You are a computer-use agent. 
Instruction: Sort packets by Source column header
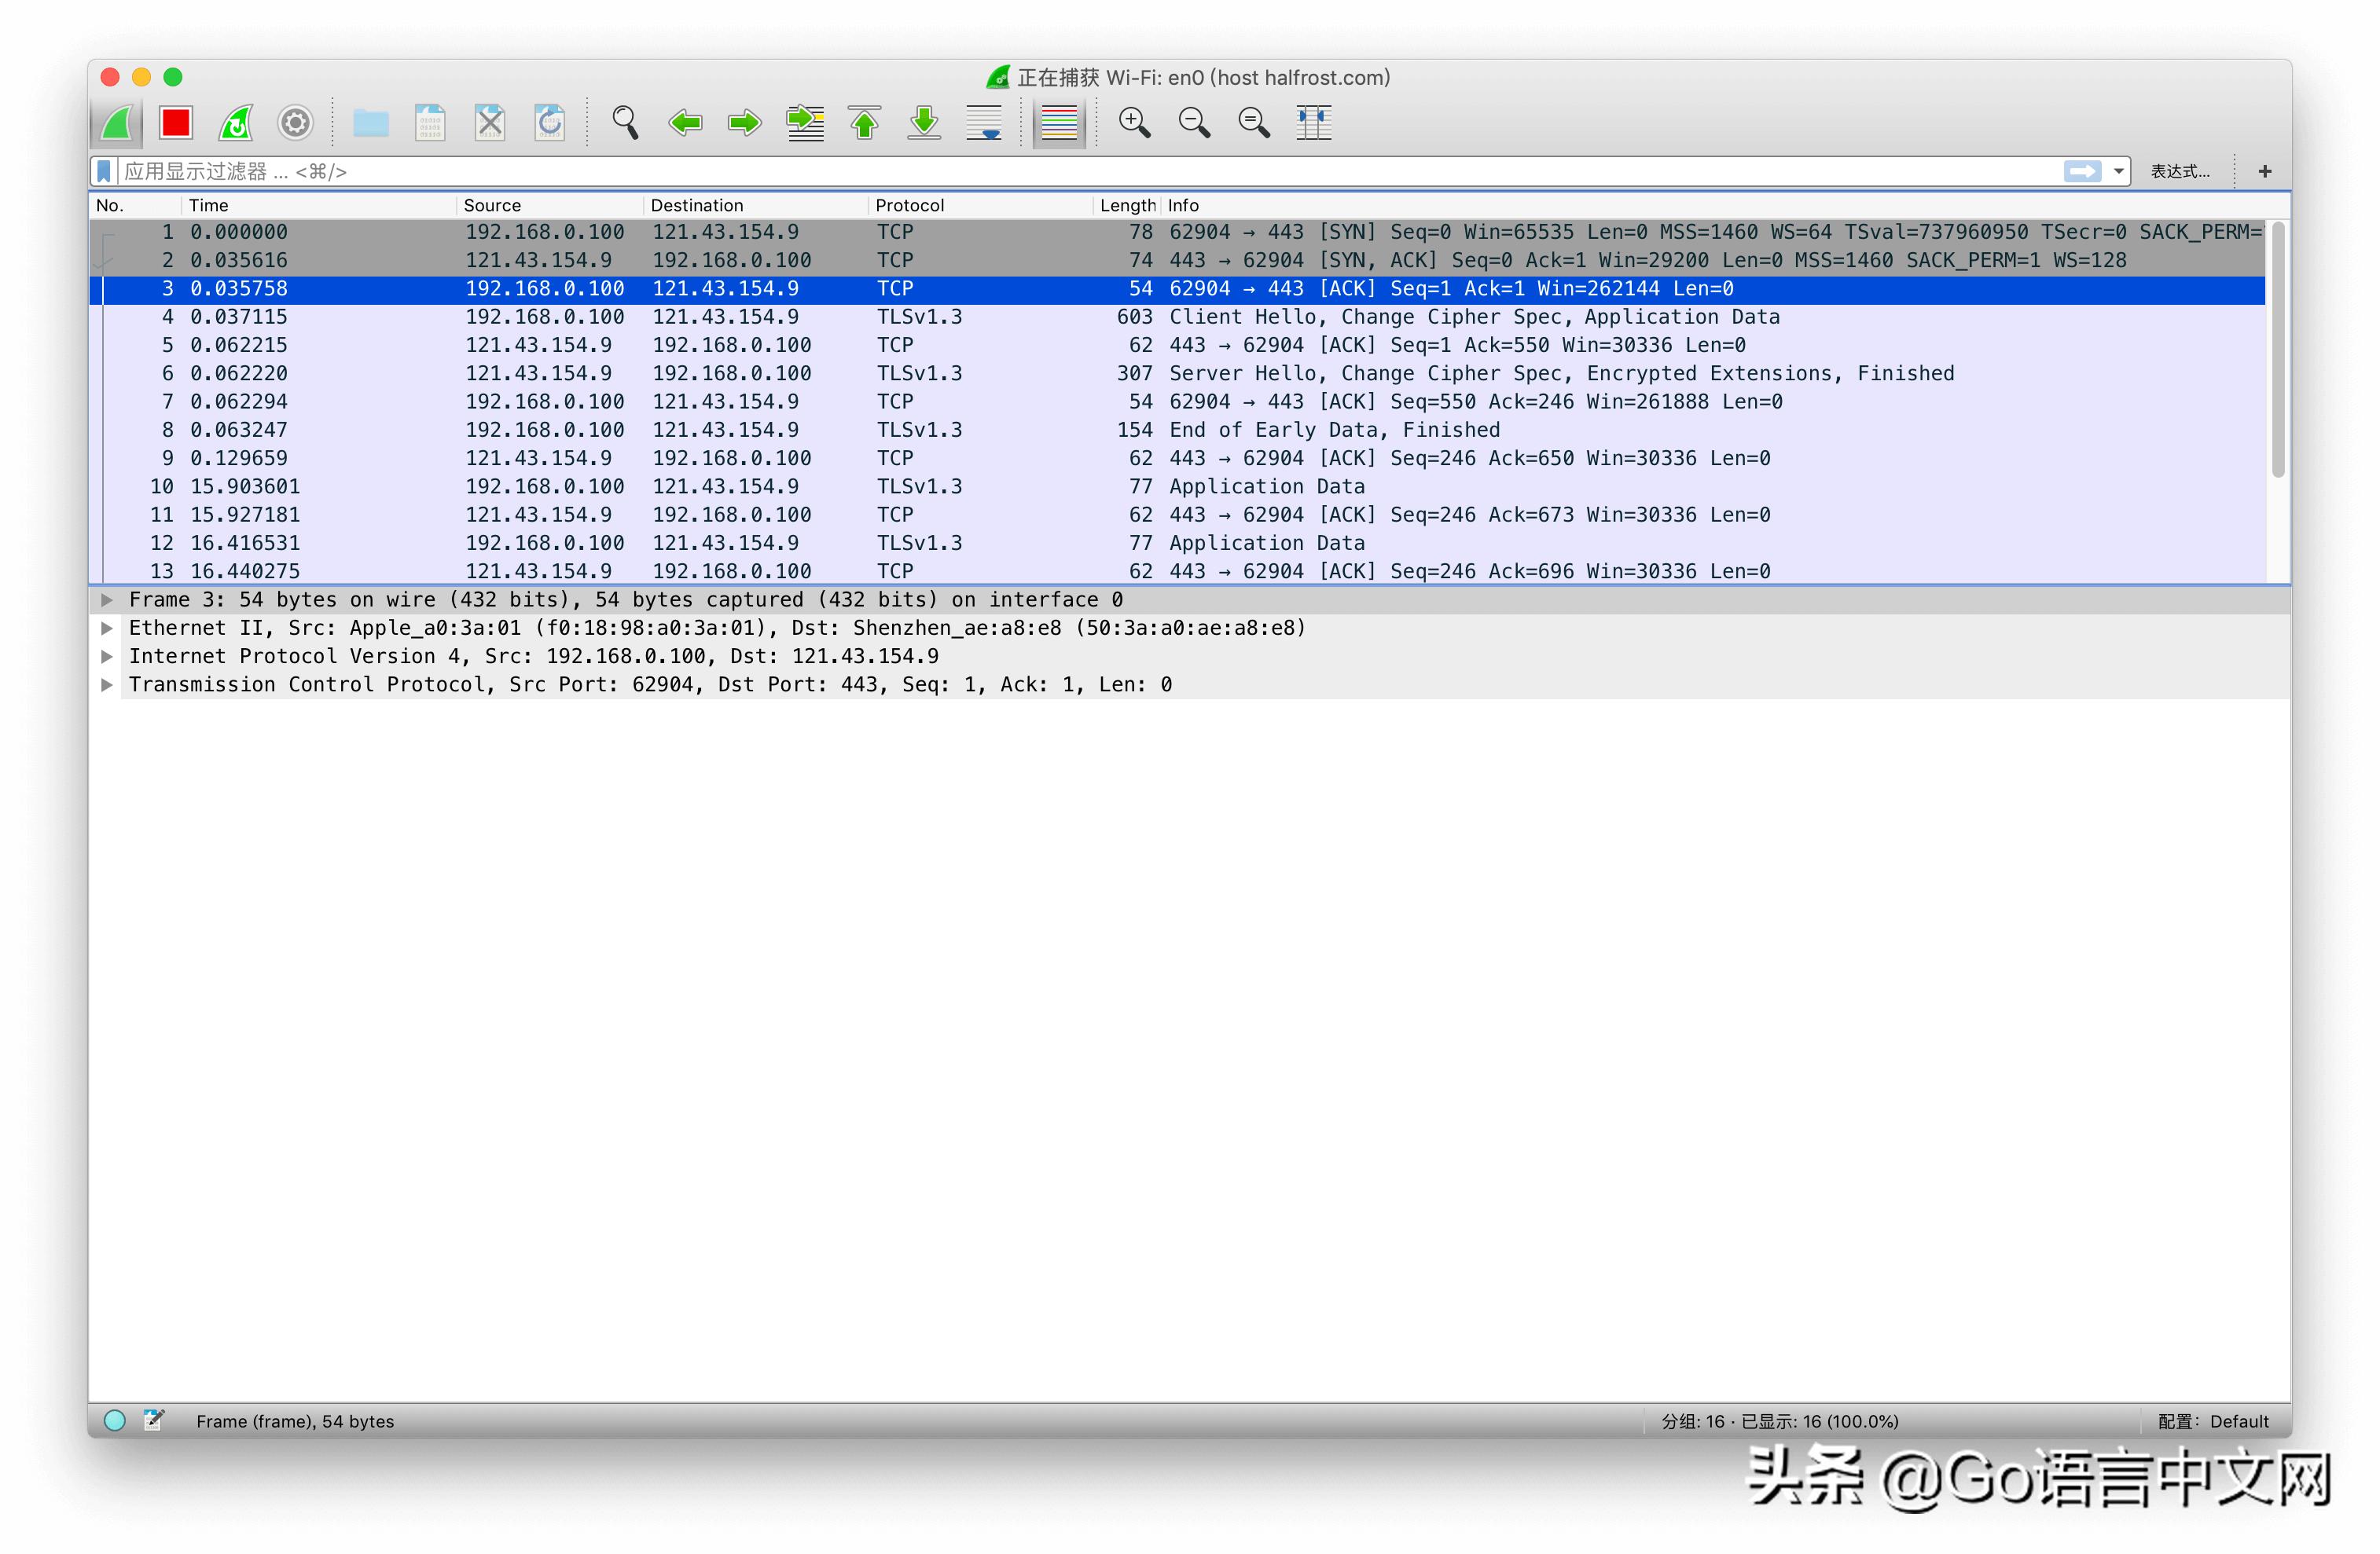pyautogui.click(x=492, y=205)
